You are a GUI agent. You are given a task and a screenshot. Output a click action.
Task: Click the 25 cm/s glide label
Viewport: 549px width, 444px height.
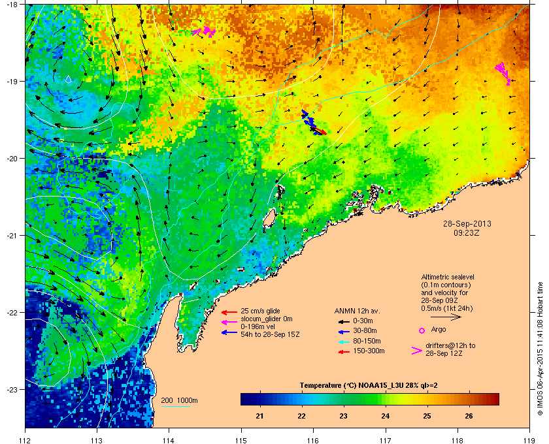[x=260, y=311]
